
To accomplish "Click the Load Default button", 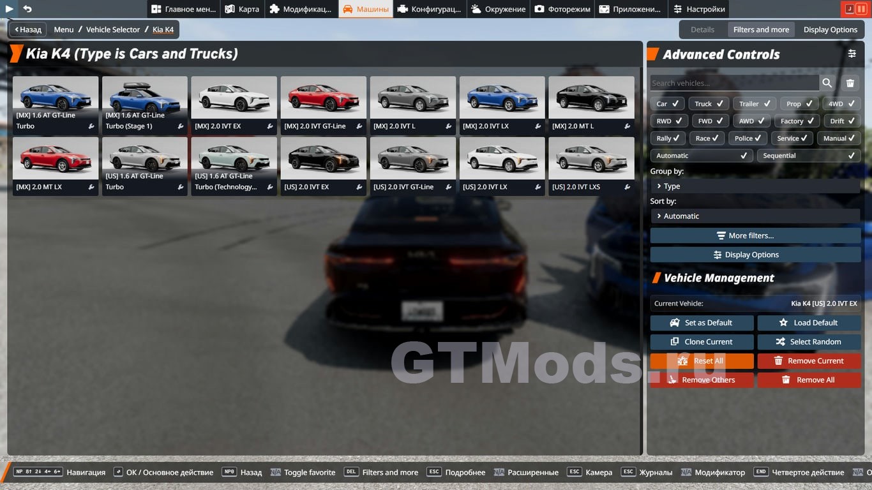I will click(x=809, y=323).
